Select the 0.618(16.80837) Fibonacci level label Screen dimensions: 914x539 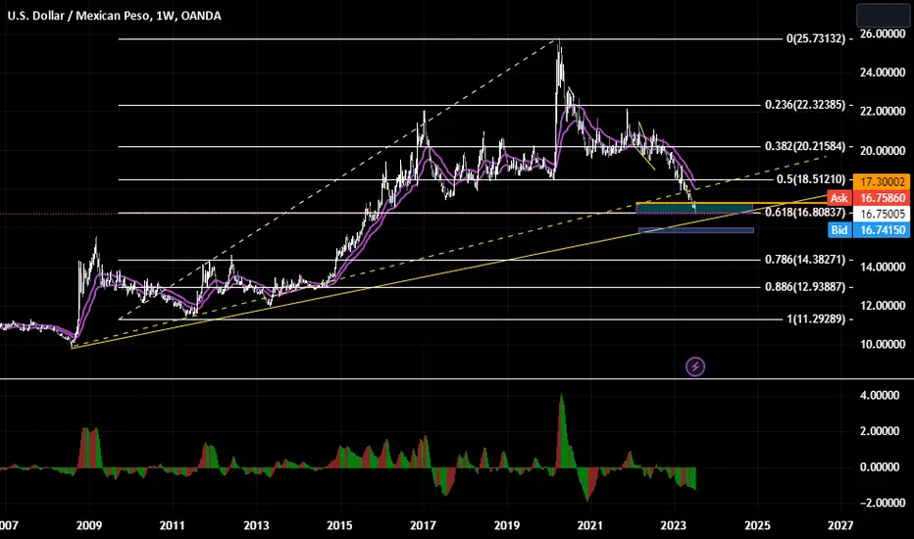(805, 212)
